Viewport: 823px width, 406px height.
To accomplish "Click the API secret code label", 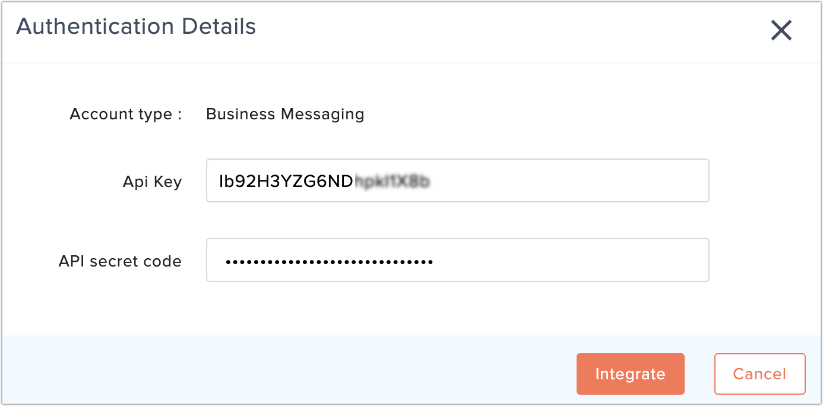I will coord(120,260).
